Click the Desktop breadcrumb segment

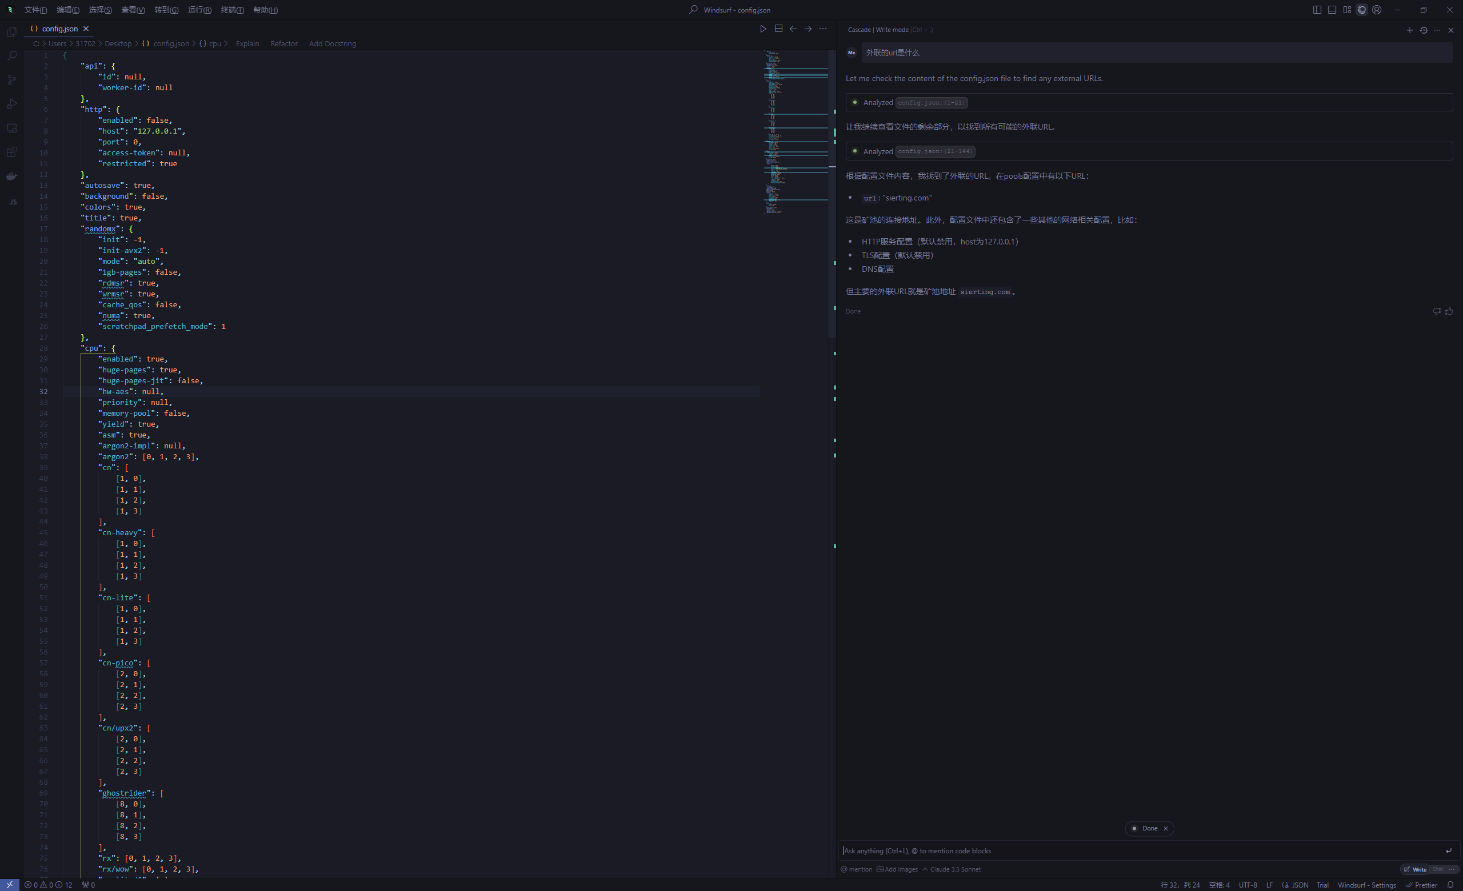pyautogui.click(x=118, y=44)
